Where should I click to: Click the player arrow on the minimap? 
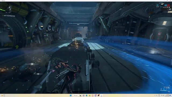click(x=10, y=9)
